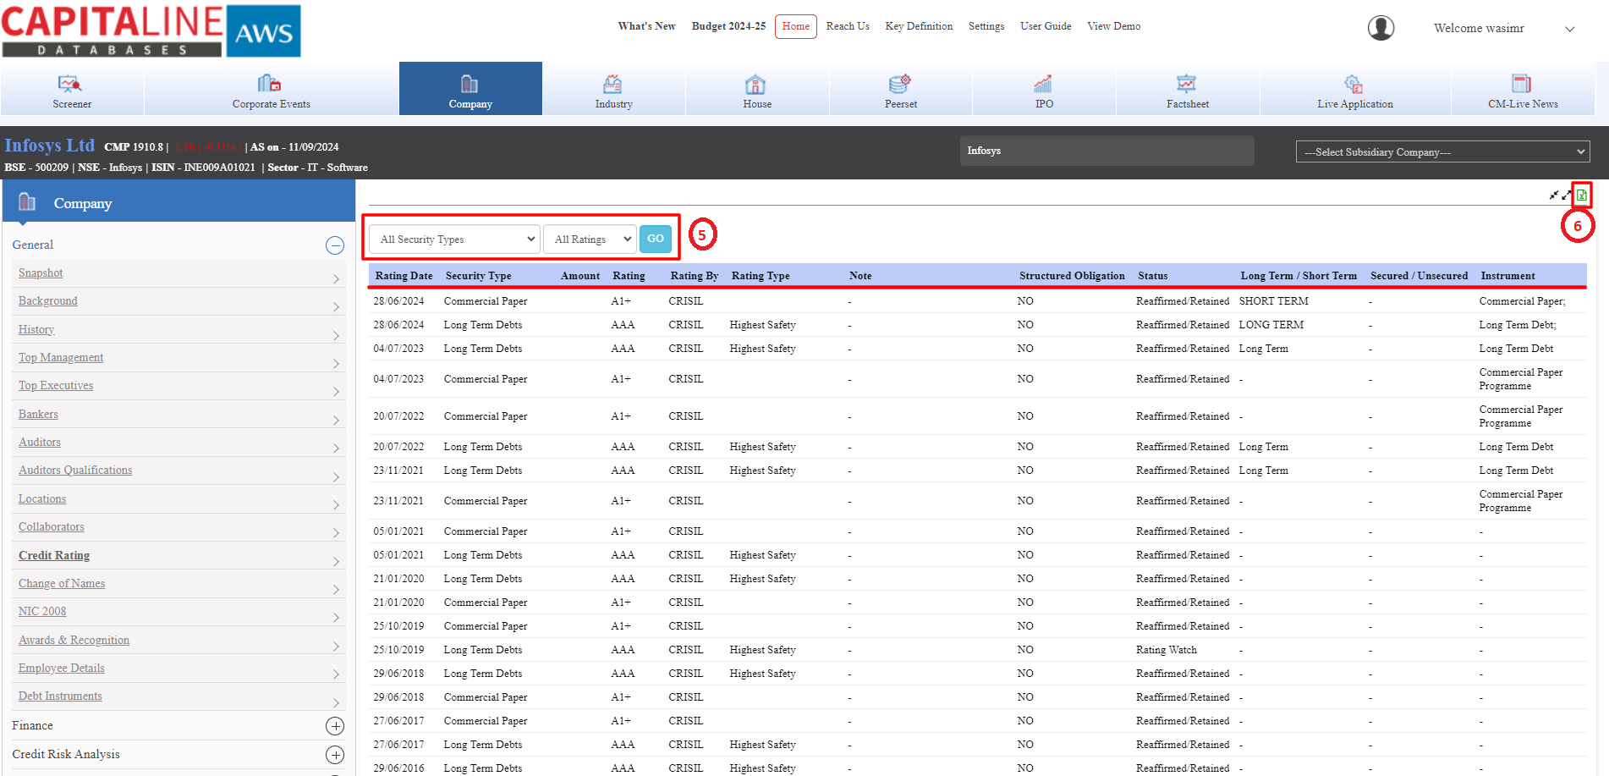The width and height of the screenshot is (1609, 776).
Task: Open the Live Application module icon
Action: [x=1354, y=84]
